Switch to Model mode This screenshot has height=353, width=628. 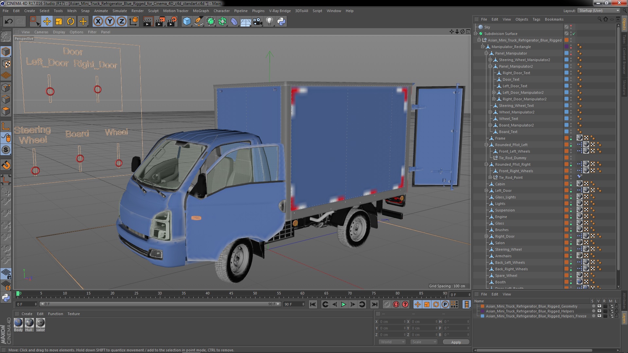click(6, 52)
